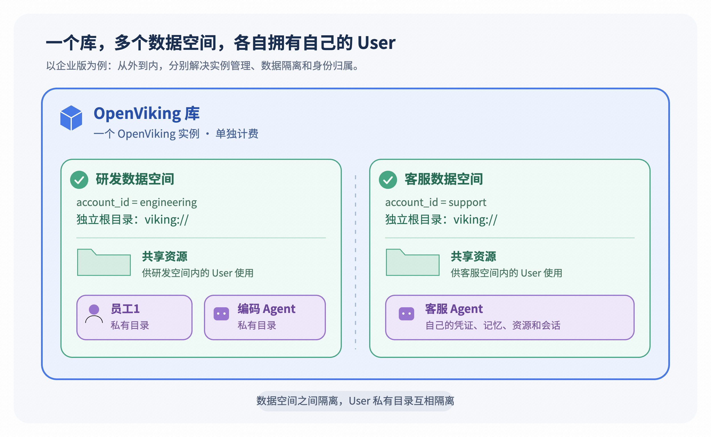Click the 客服数据空间 heading
This screenshot has height=437, width=711.
[444, 179]
